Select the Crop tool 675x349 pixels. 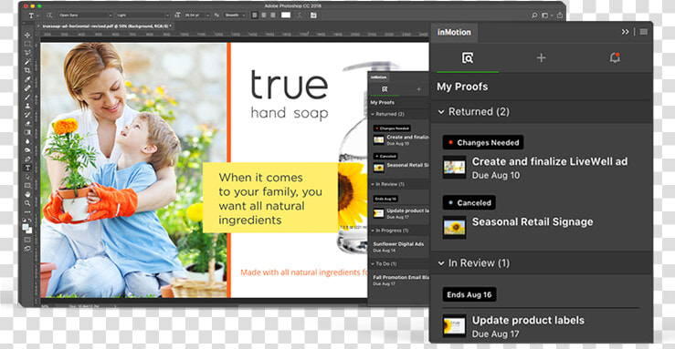(x=27, y=70)
